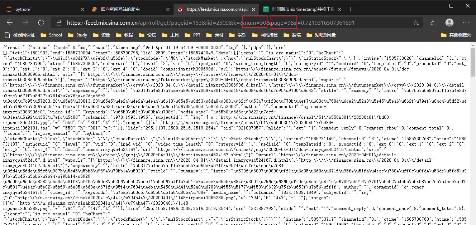
Task: Refresh the current page
Action: [41, 23]
